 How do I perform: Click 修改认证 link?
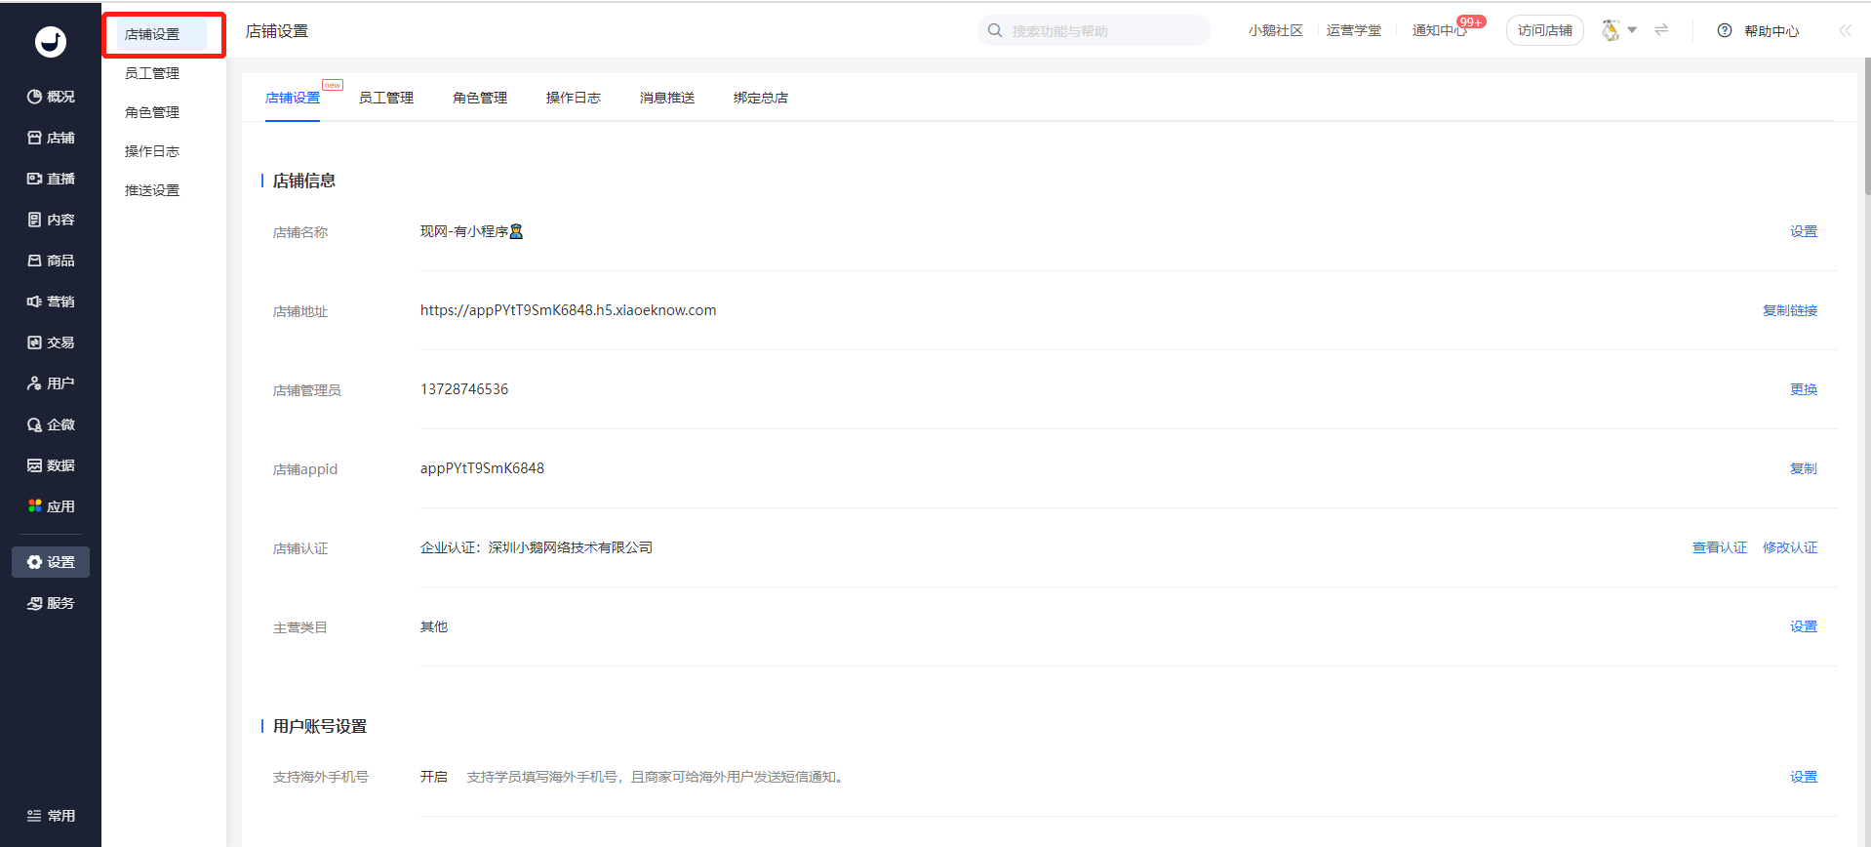click(x=1790, y=547)
